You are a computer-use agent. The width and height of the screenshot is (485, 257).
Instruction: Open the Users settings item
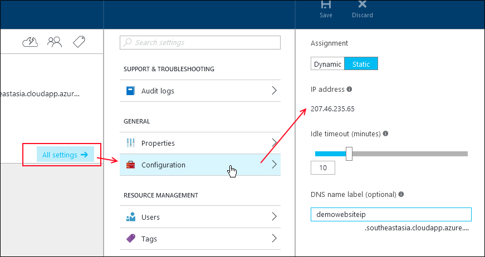point(200,217)
